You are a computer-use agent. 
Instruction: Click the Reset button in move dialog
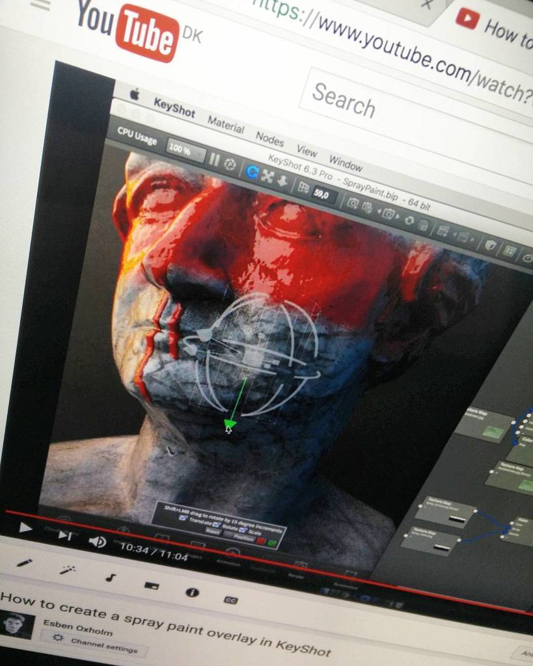[213, 531]
